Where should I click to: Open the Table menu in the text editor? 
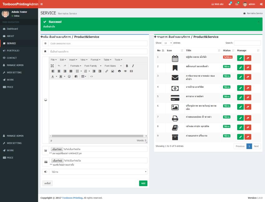[x=108, y=60]
